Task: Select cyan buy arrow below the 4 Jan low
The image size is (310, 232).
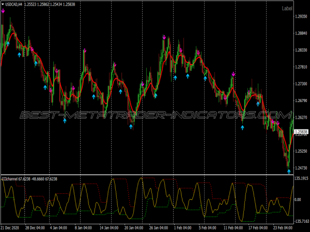Action: tap(65, 120)
